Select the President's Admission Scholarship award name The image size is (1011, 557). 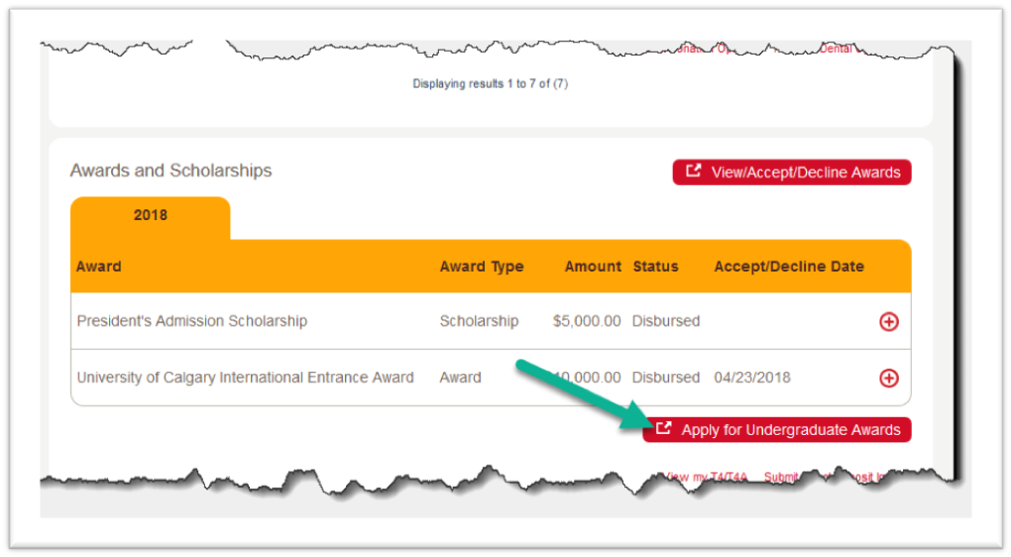point(192,321)
